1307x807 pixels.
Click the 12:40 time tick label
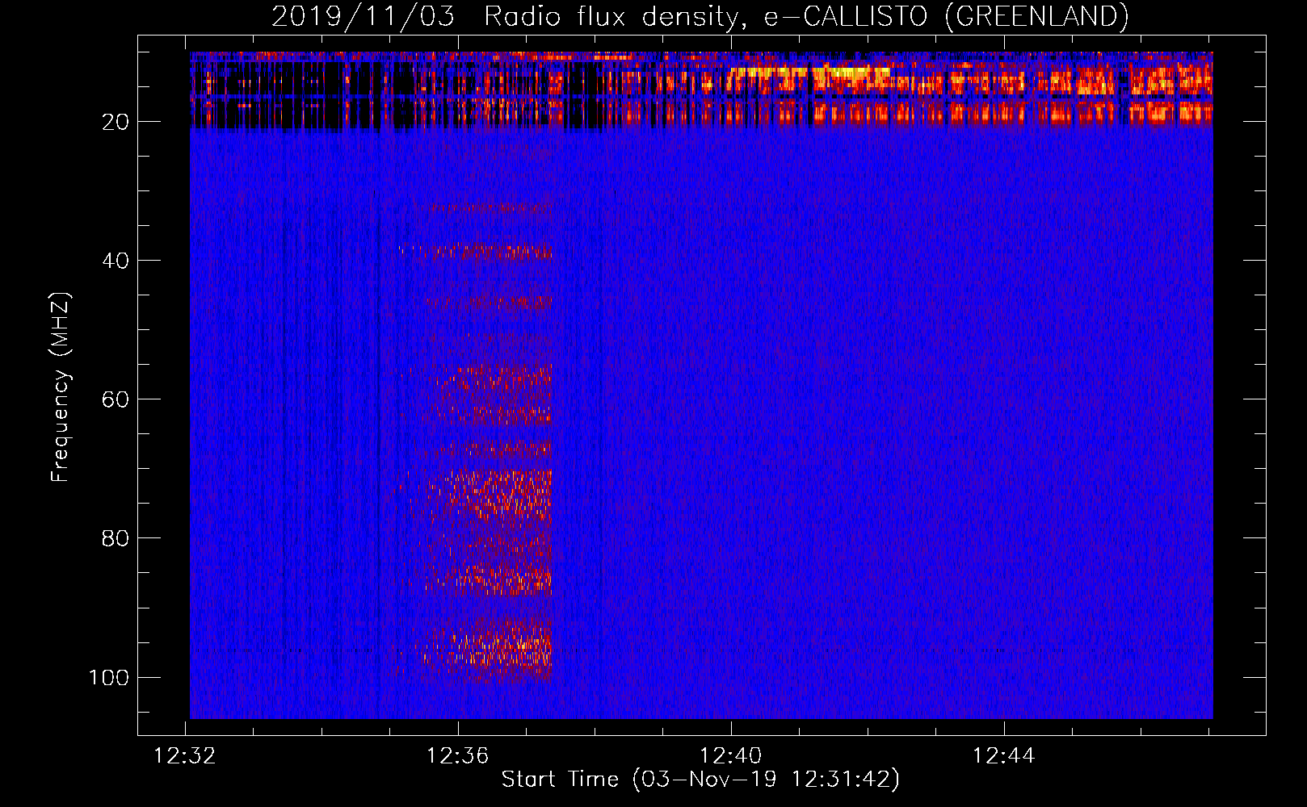coord(731,756)
